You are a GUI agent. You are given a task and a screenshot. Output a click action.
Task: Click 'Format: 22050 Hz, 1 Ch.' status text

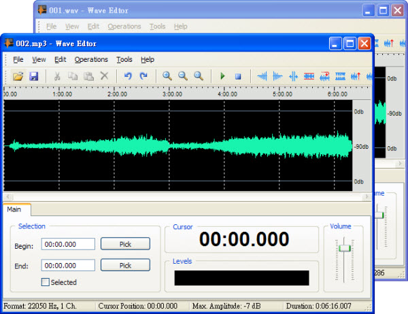pyautogui.click(x=40, y=306)
